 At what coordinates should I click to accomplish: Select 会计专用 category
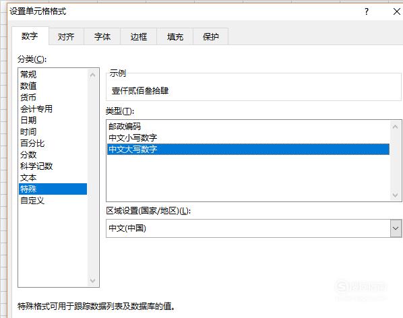click(x=53, y=109)
